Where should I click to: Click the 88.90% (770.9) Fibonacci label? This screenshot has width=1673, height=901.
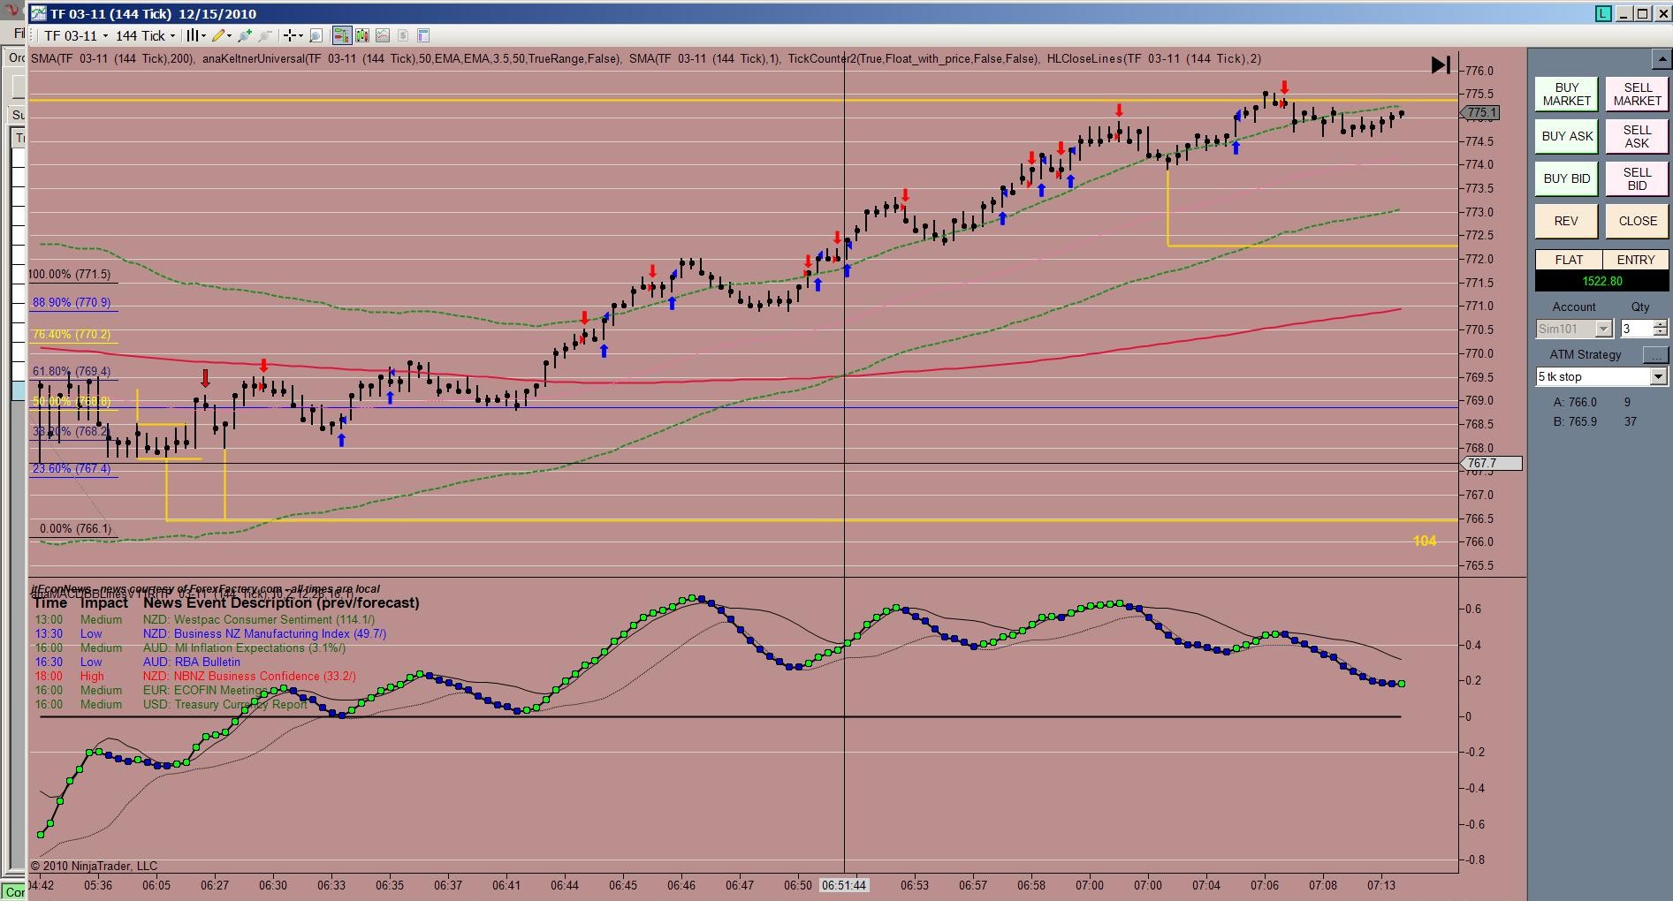72,303
